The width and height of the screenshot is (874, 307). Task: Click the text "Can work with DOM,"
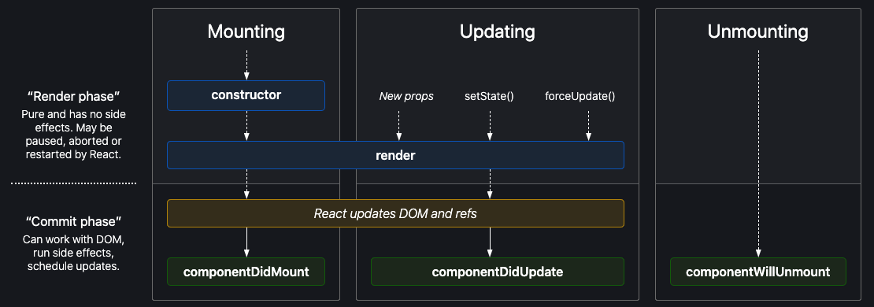pos(73,239)
